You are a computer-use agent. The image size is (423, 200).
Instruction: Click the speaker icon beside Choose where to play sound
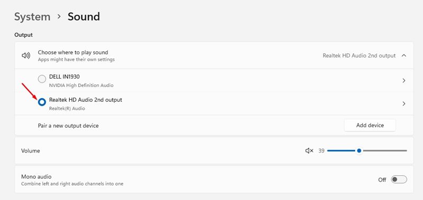coord(26,56)
